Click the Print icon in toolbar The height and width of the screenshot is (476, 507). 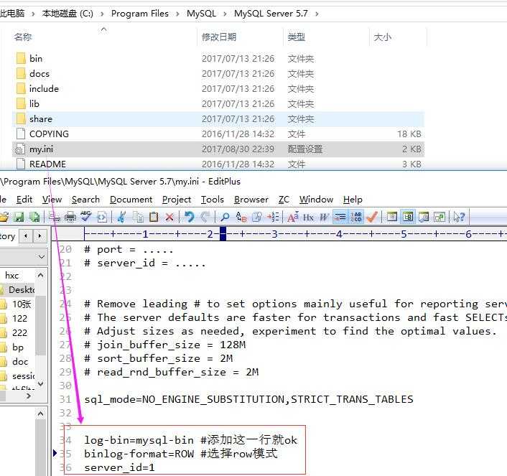pyautogui.click(x=70, y=217)
